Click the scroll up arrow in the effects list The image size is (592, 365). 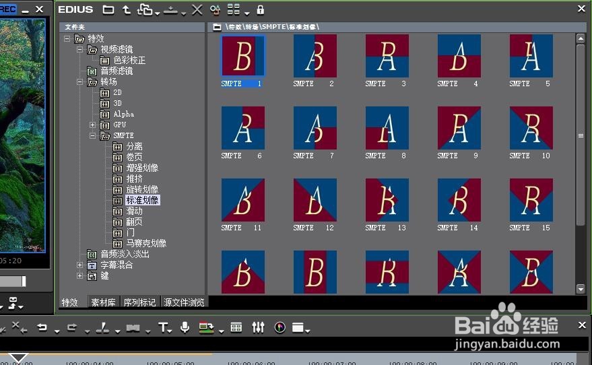pos(581,38)
